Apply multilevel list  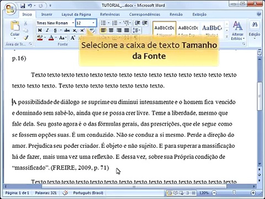(126, 23)
